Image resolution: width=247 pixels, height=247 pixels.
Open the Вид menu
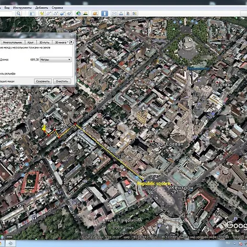(7, 8)
